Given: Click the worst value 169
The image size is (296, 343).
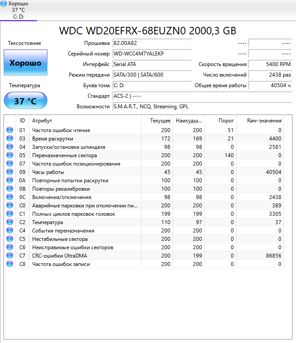Looking at the screenshot, I should 197,138.
